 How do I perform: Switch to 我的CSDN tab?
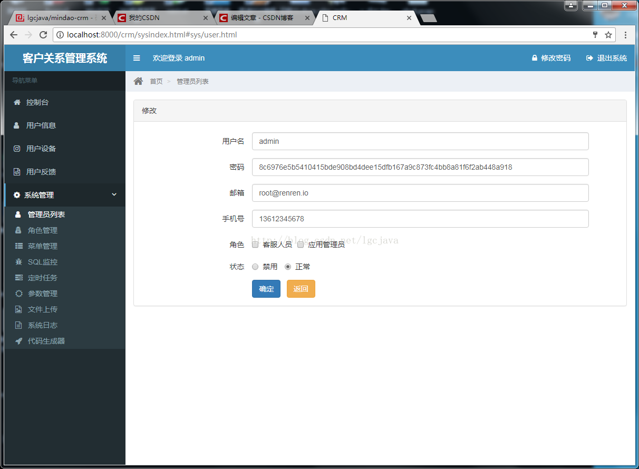point(163,18)
